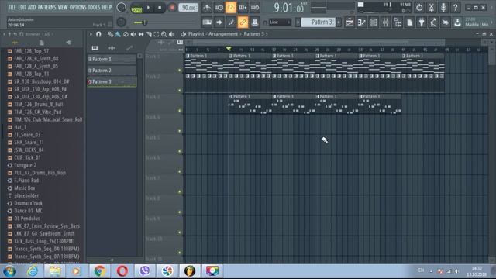Open the Browser view icon
The width and height of the screenshot is (496, 279).
398,22
